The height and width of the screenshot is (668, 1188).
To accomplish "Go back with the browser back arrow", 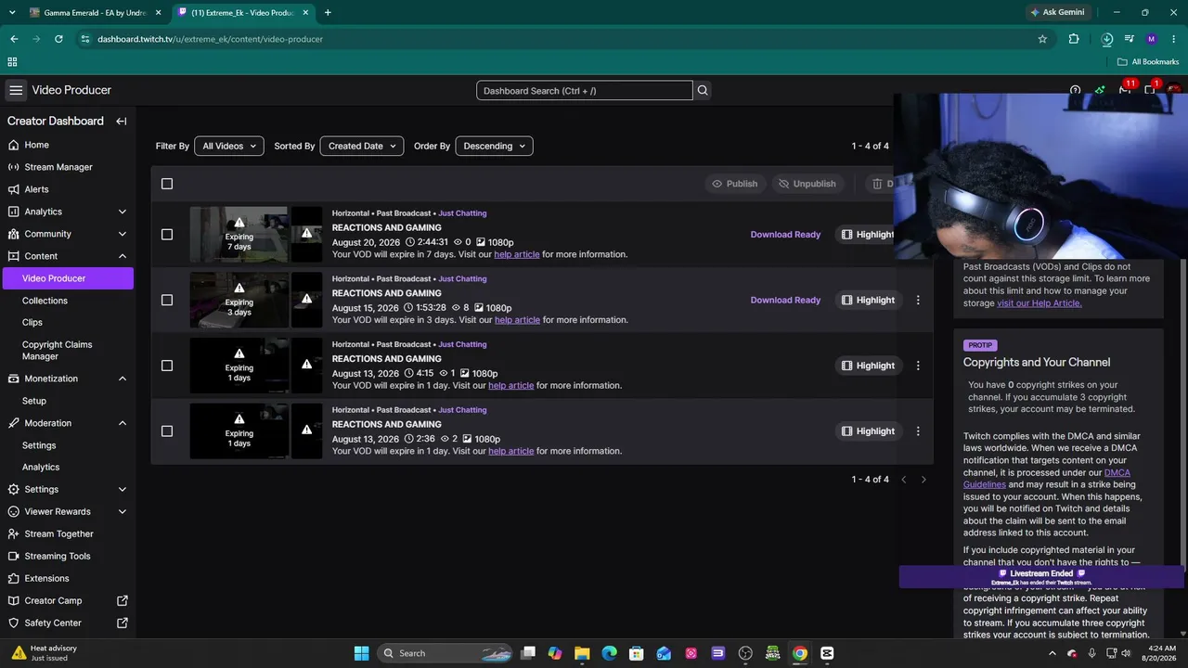I will coord(14,39).
